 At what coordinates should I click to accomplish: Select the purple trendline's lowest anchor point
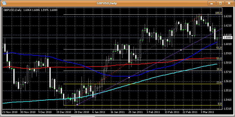click(77, 105)
